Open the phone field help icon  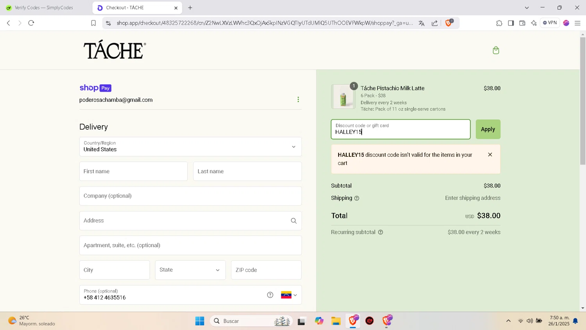pos(270,295)
